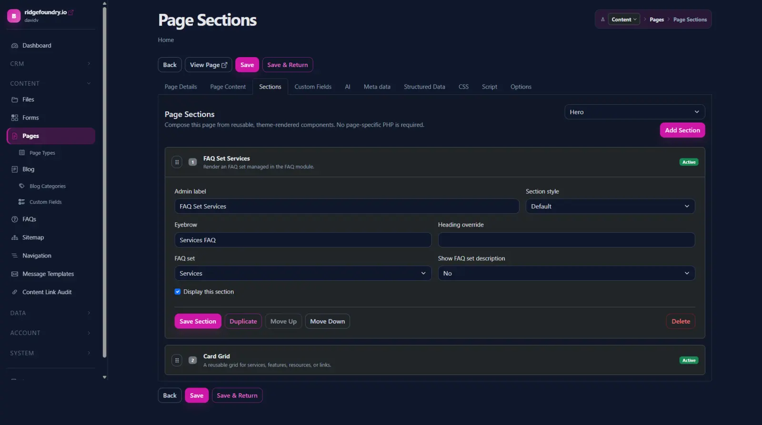Image resolution: width=762 pixels, height=425 pixels.
Task: Click the Blog Categories tag icon
Action: 21,186
